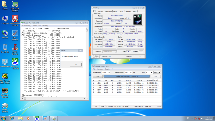Open Windows Media Player from taskbar
The image size is (215, 121).
(x=28, y=118)
